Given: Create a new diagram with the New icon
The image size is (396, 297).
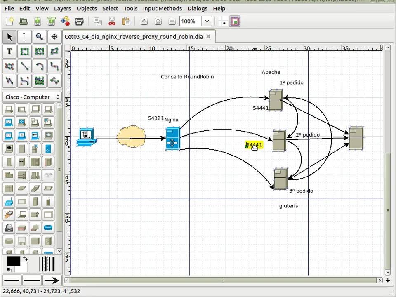Looking at the screenshot, I should (10, 21).
